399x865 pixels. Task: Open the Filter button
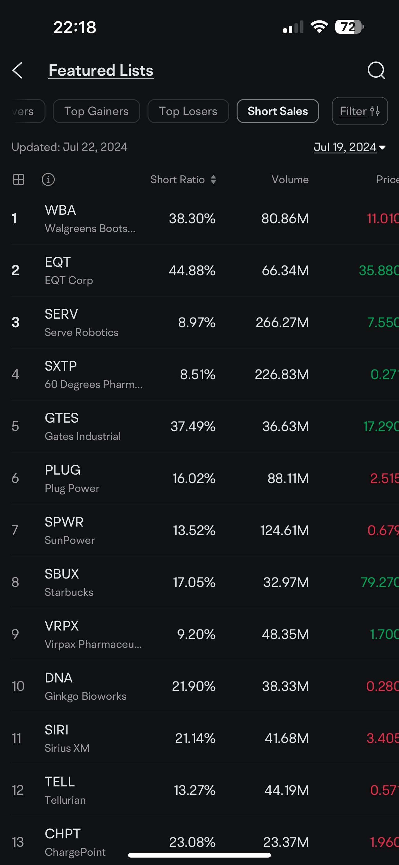point(360,111)
